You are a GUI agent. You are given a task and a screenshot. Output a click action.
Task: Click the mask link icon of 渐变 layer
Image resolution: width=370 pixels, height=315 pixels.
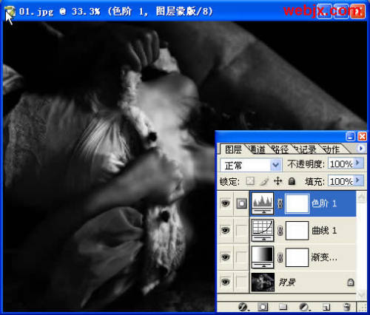280,257
